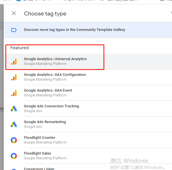Click the Google Ads Remarketing logo icon
This screenshot has width=172, height=170.
pos(14,124)
